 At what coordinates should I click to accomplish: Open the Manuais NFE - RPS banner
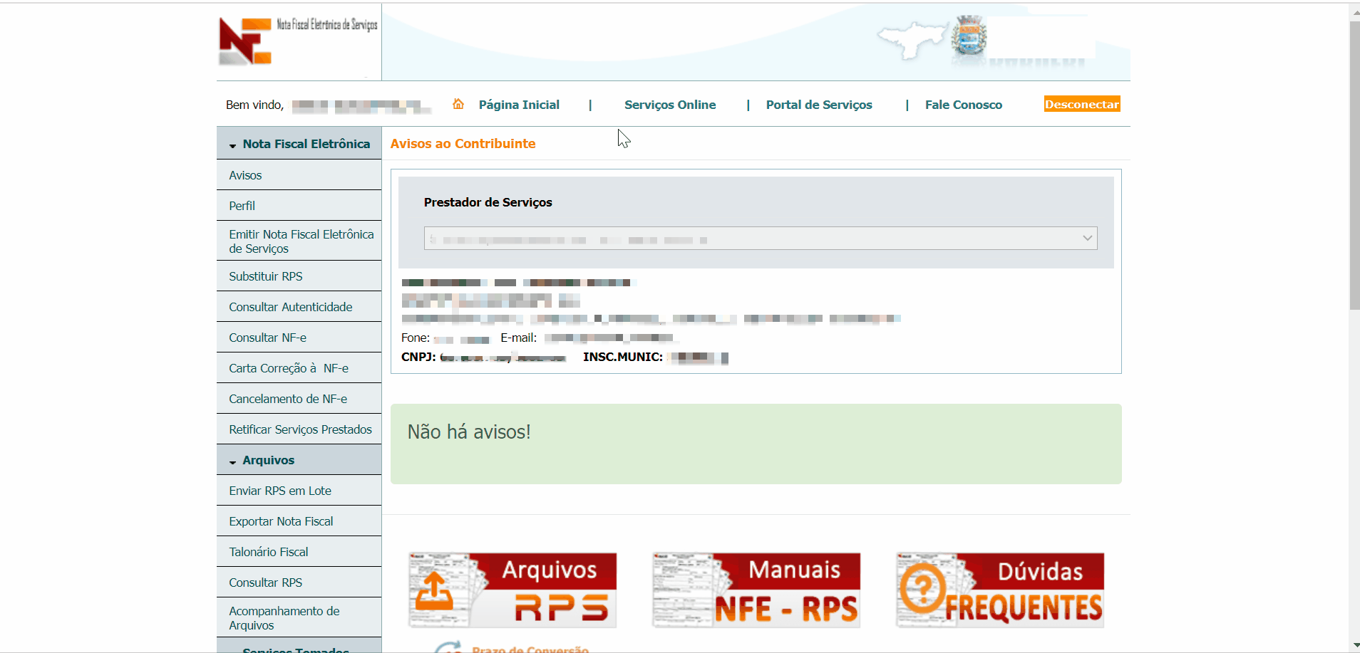point(756,590)
